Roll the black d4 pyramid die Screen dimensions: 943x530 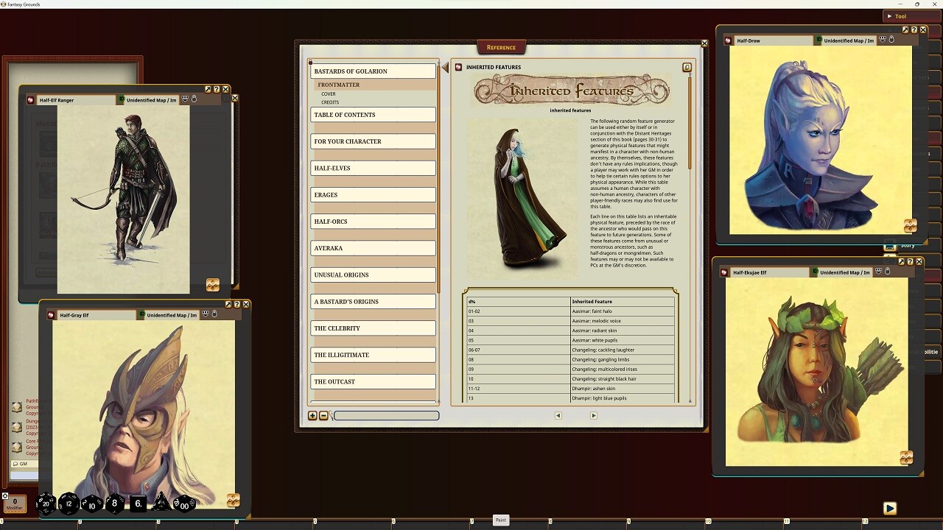coord(160,504)
